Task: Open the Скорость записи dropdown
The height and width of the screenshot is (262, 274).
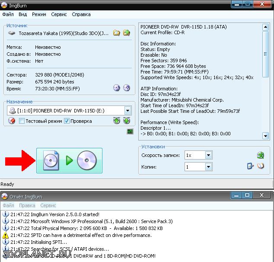Action: pyautogui.click(x=208, y=155)
